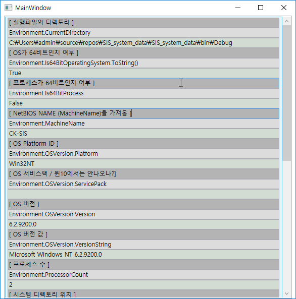Click the Environment.ProcessorCount field
296x299 pixels.
pos(143,275)
